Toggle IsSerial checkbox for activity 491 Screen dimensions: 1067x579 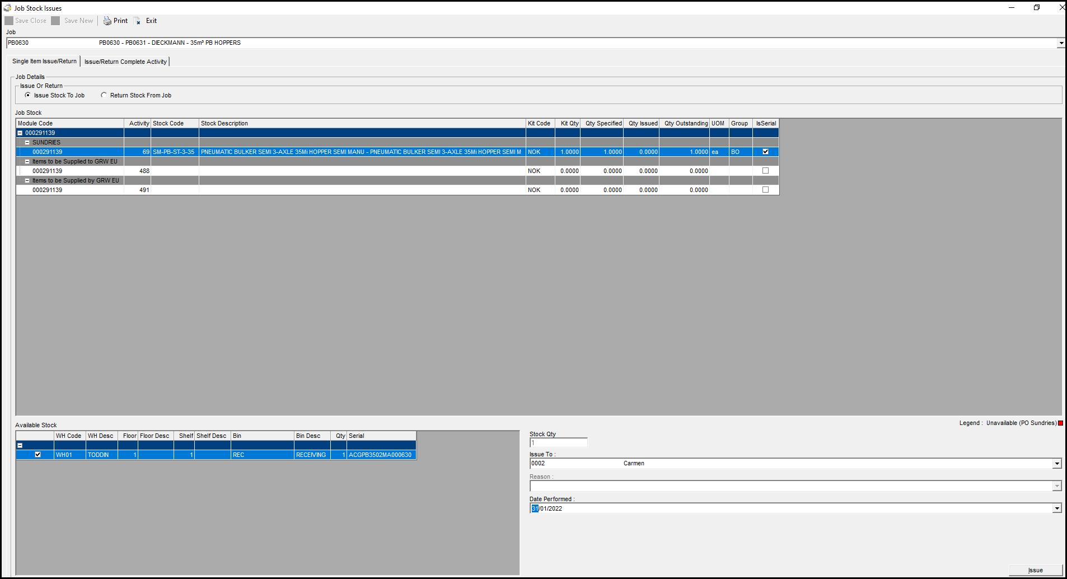coord(765,190)
